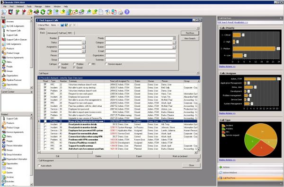
Task: Click the Close button in Find Support Calls
Action: pyautogui.click(x=191, y=165)
